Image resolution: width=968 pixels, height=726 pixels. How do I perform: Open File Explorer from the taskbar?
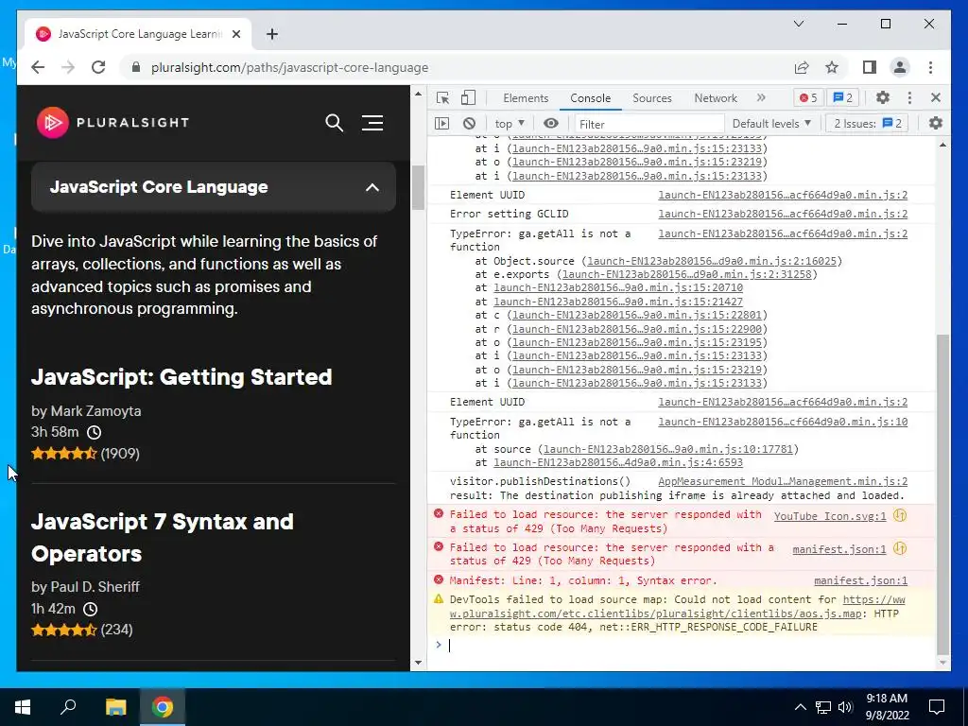tap(115, 707)
